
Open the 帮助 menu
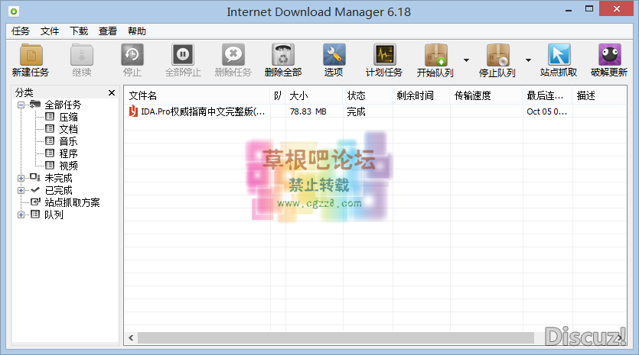coord(137,31)
